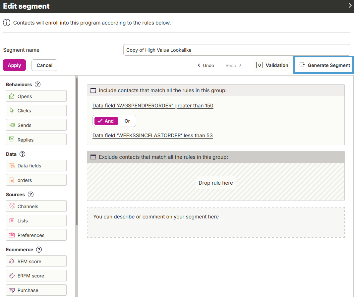This screenshot has width=354, height=297.
Task: Click the ERFM score icon
Action: pyautogui.click(x=12, y=275)
